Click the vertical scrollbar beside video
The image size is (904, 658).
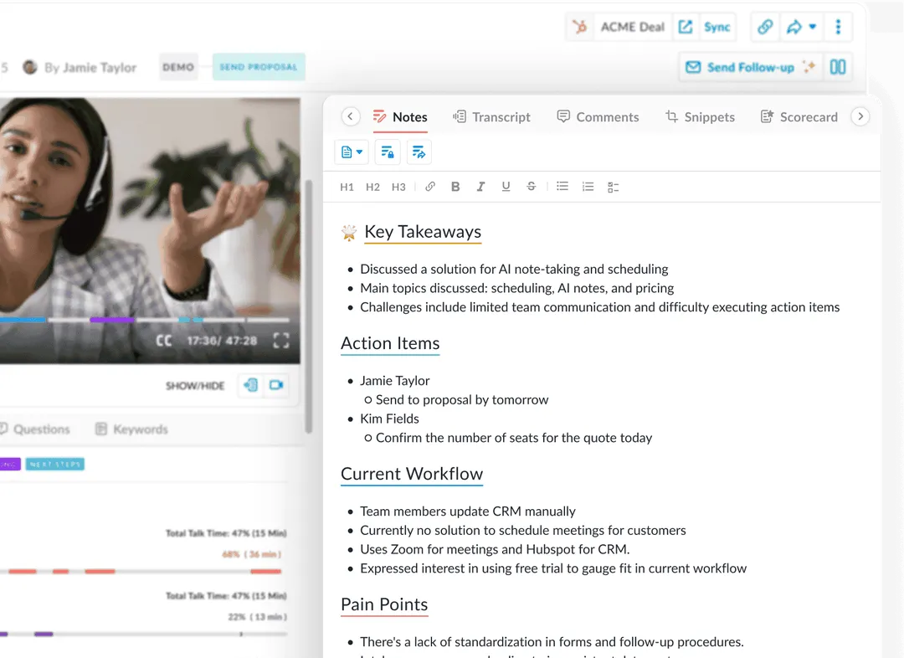click(x=308, y=306)
